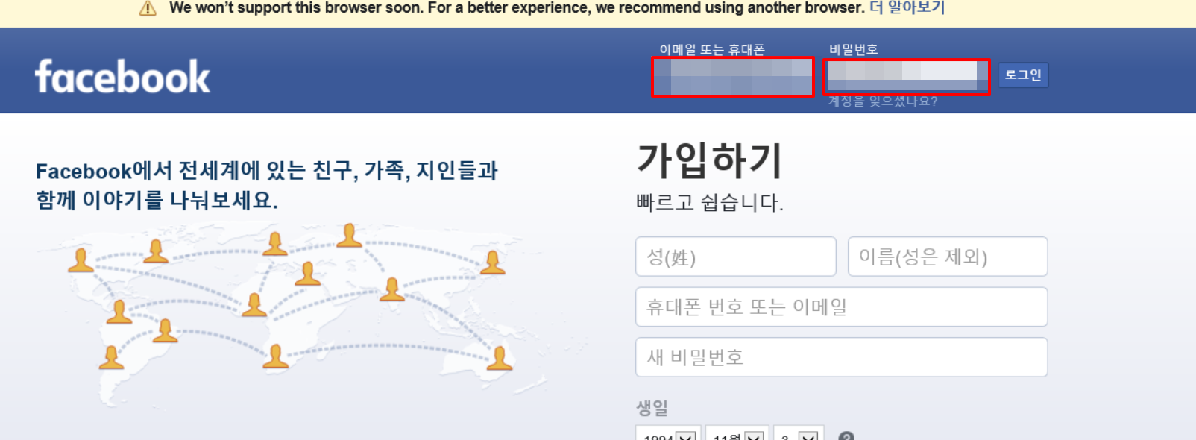Click the browser support warning message text
The image size is (1196, 440).
(x=517, y=7)
